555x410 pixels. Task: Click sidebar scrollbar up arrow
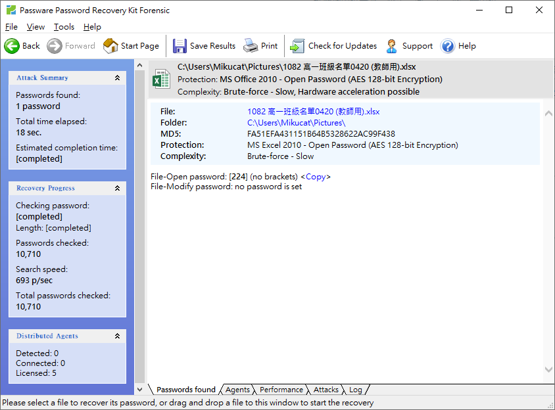coord(140,65)
